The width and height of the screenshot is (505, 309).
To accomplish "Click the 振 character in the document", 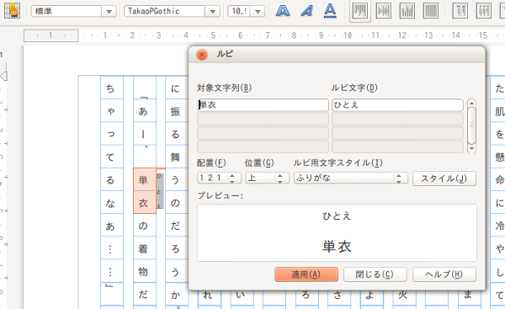I will [175, 111].
